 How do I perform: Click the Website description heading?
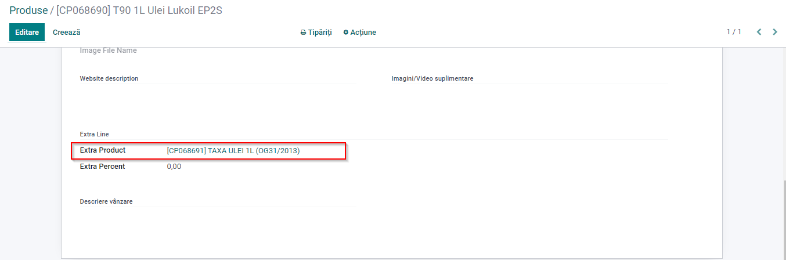pyautogui.click(x=109, y=78)
